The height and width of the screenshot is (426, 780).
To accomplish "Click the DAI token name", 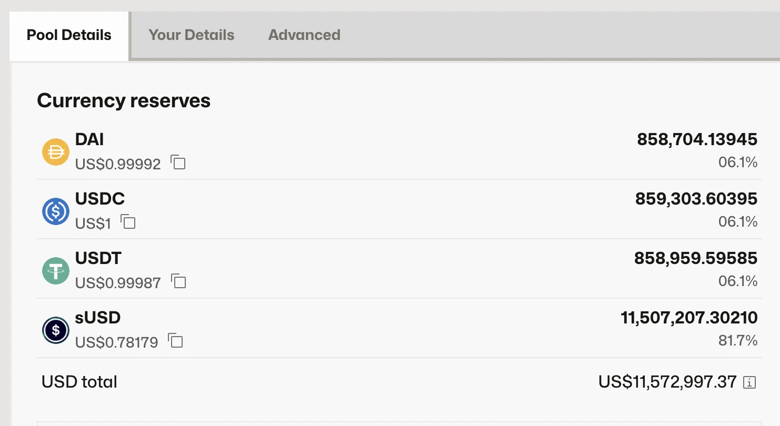I will [x=89, y=139].
